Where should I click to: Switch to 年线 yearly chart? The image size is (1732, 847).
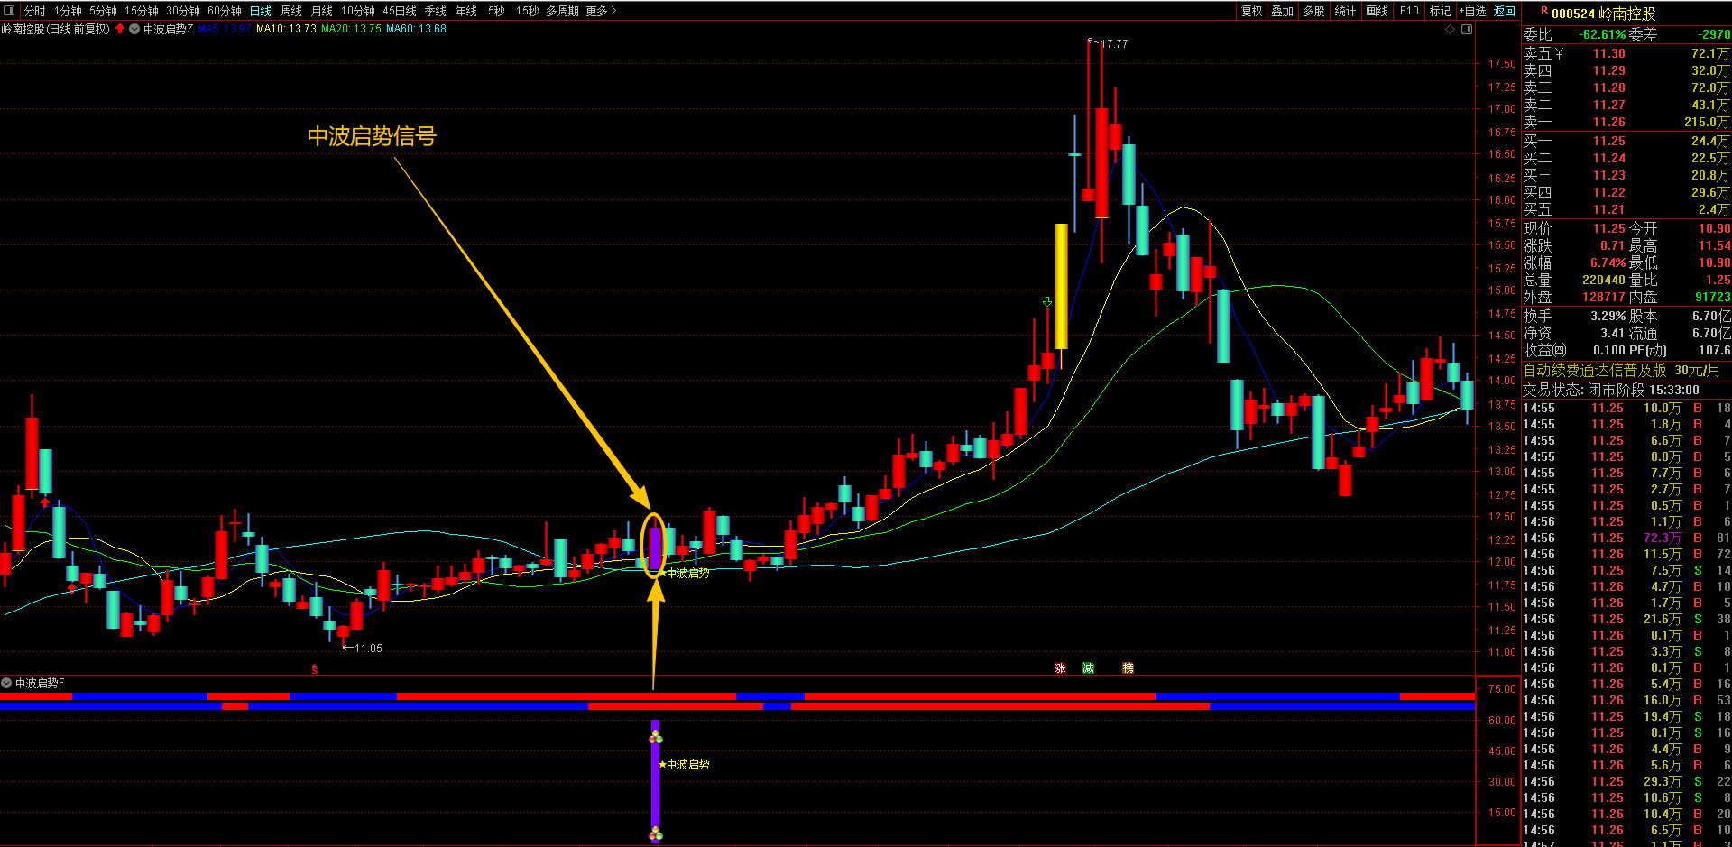tap(465, 11)
